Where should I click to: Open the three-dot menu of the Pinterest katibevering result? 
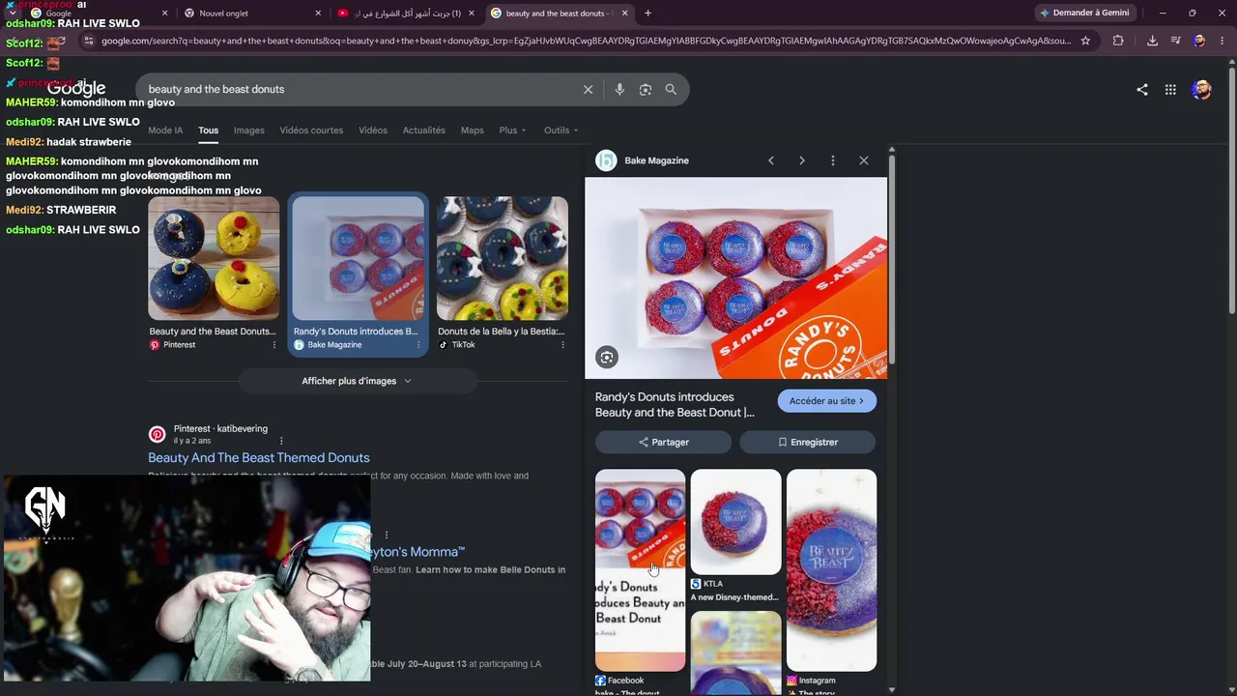[281, 441]
